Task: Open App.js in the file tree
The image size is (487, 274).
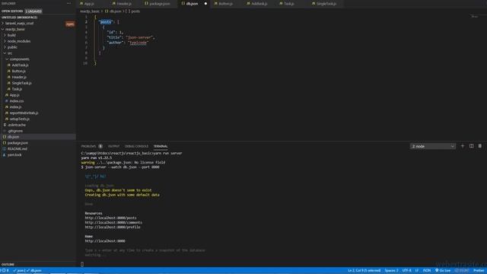Action: point(14,95)
